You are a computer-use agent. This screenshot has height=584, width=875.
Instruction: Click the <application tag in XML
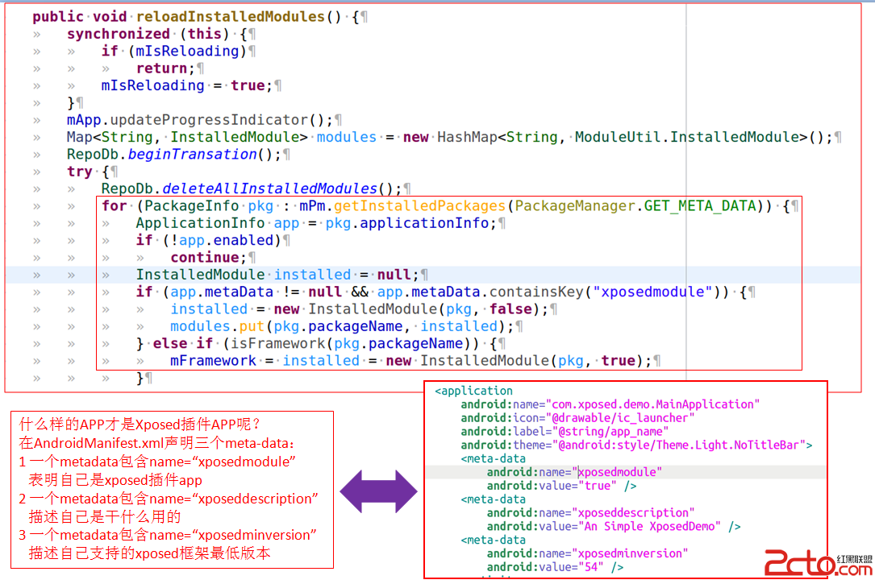pos(473,391)
